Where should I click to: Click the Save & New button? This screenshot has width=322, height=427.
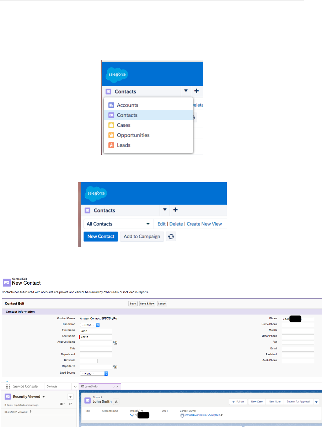click(147, 304)
